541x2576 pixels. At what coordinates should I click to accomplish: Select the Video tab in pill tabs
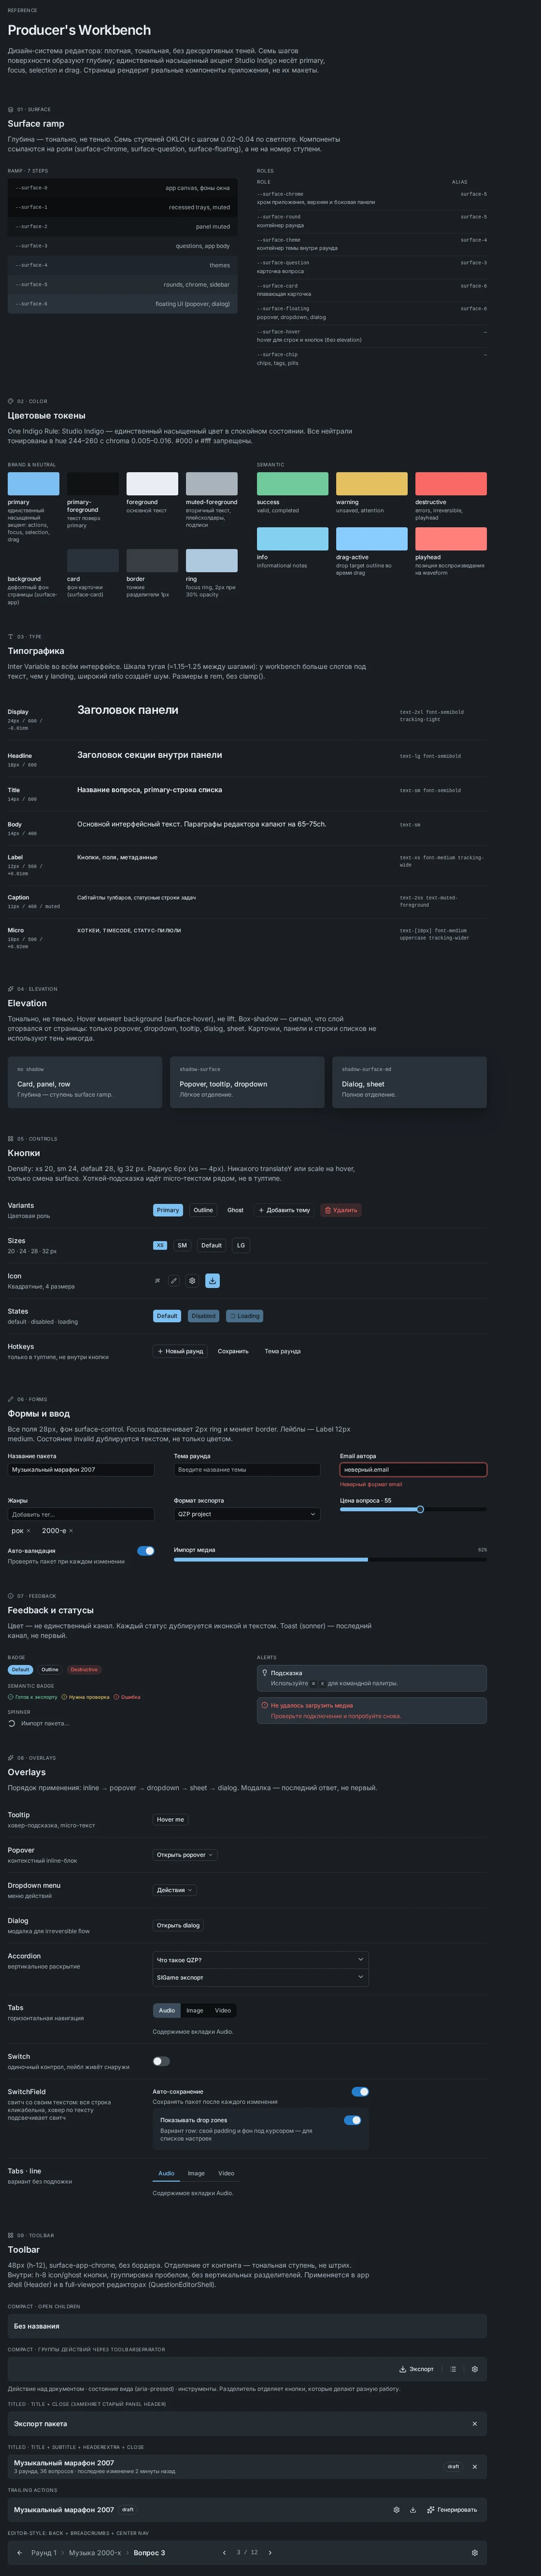coord(222,2010)
